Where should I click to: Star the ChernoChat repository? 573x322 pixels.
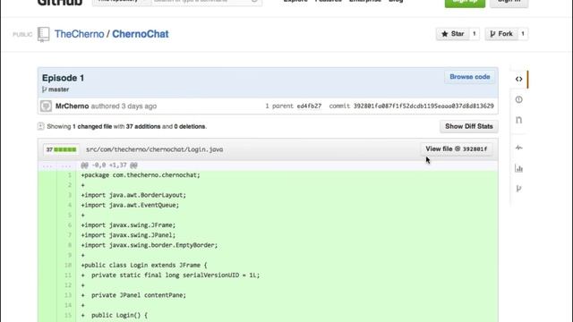coord(453,34)
